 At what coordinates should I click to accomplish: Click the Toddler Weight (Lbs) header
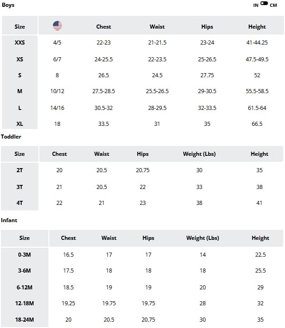pyautogui.click(x=199, y=154)
